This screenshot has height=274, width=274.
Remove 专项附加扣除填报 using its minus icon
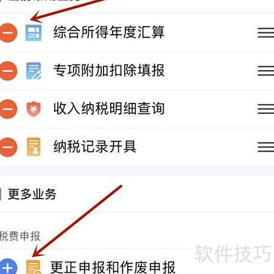click(8, 71)
